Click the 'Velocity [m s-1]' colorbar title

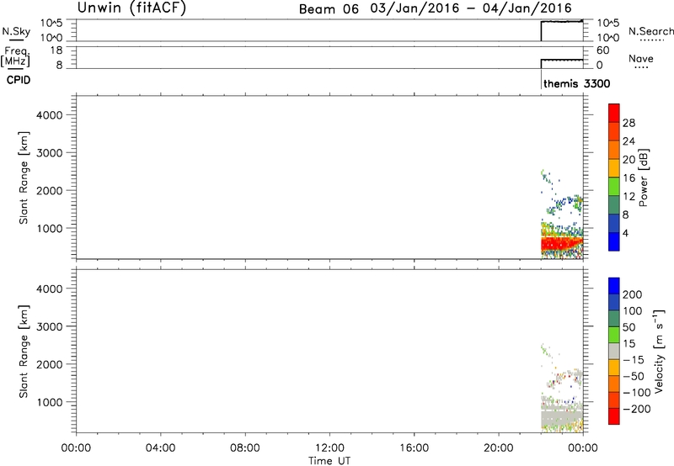(659, 352)
